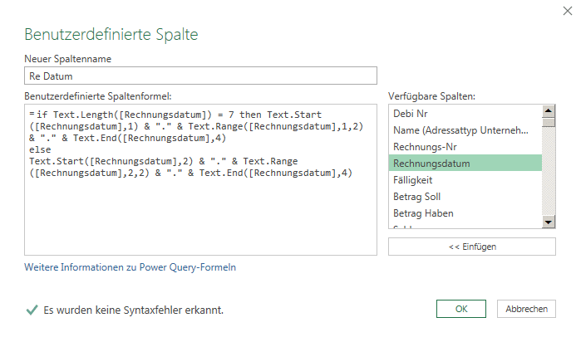581x342 pixels.
Task: Close the Benutzerdefinierte Spalte dialog
Action: [x=568, y=11]
